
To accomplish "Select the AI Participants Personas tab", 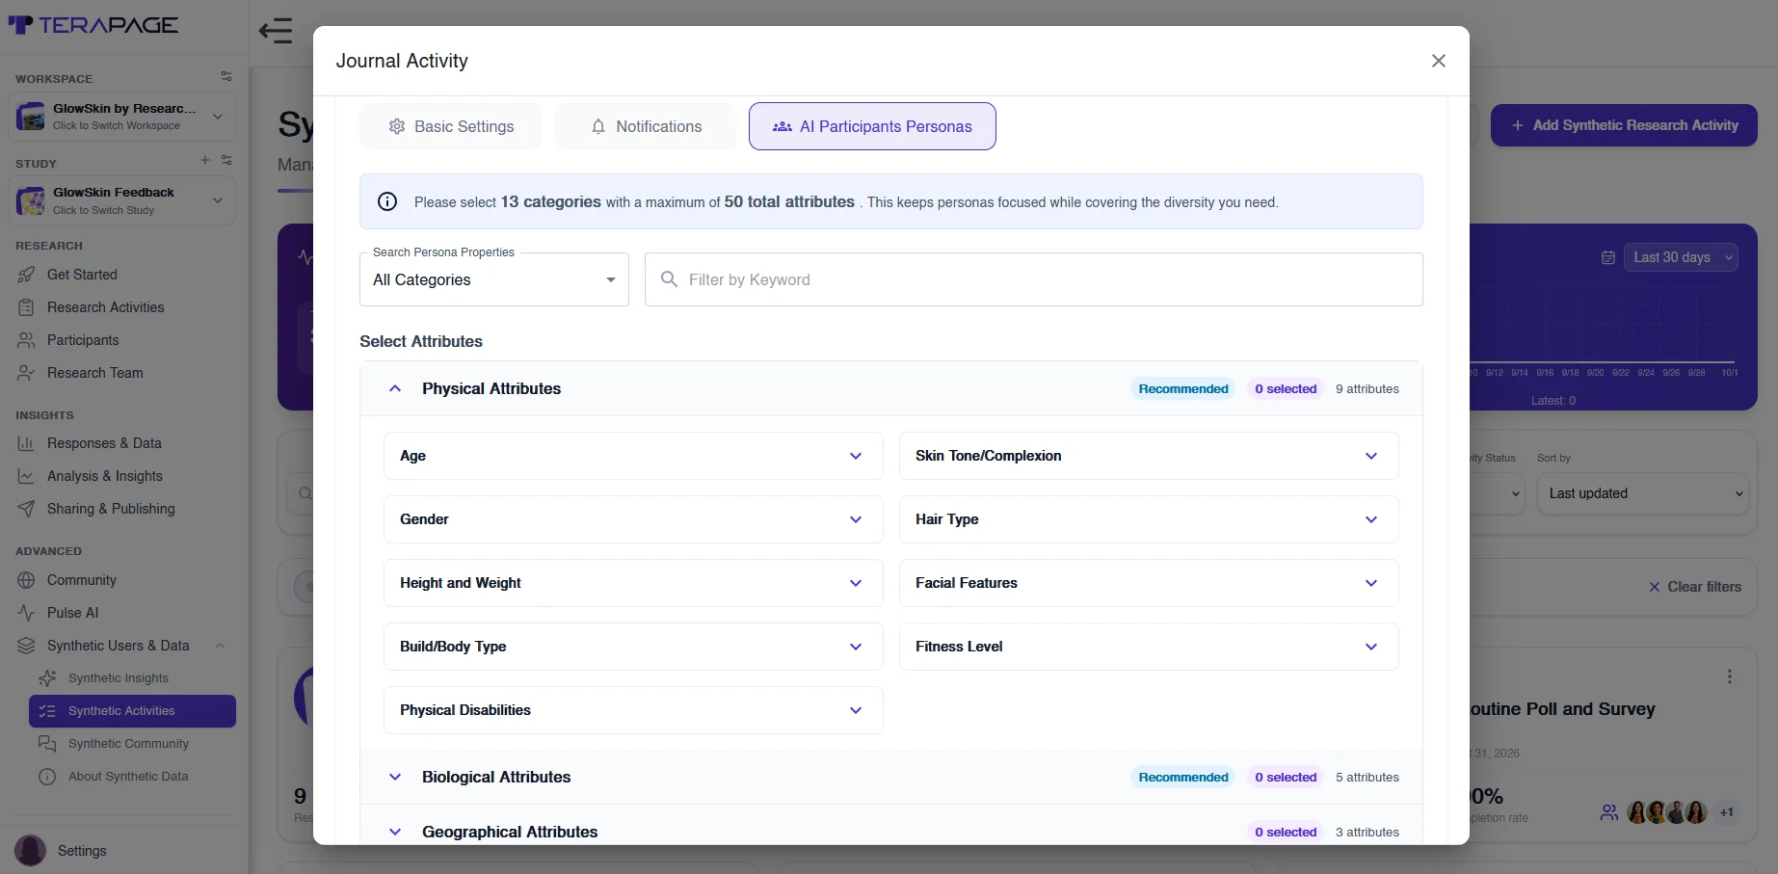I will (x=872, y=126).
